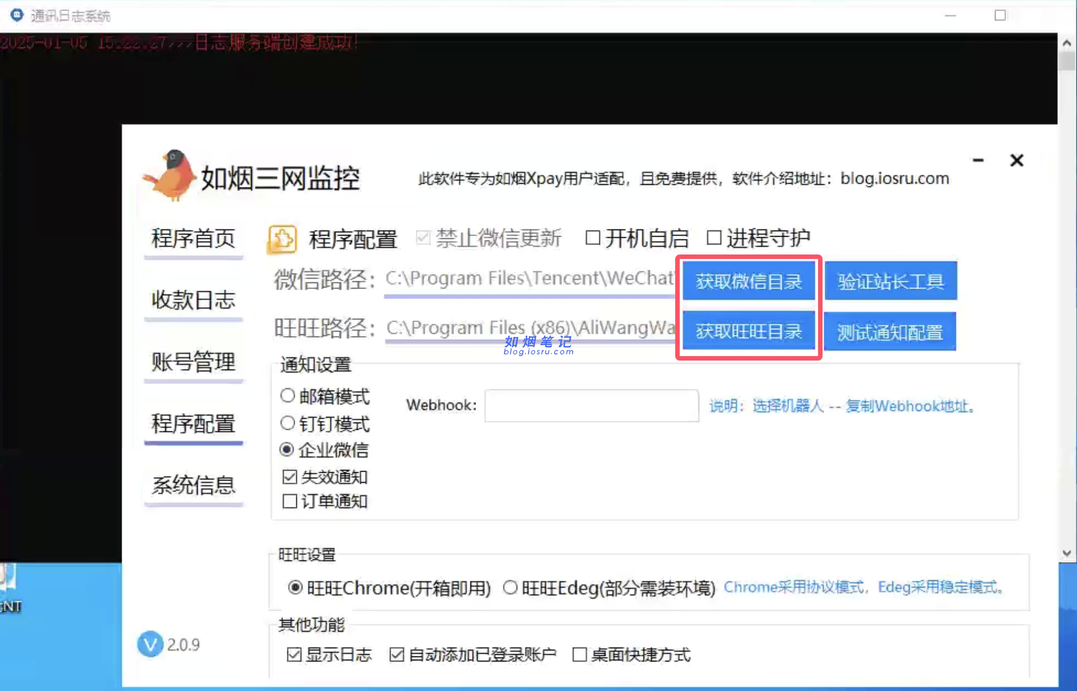This screenshot has width=1077, height=691.
Task: Close the 如烟三网监控 window
Action: [x=1017, y=161]
